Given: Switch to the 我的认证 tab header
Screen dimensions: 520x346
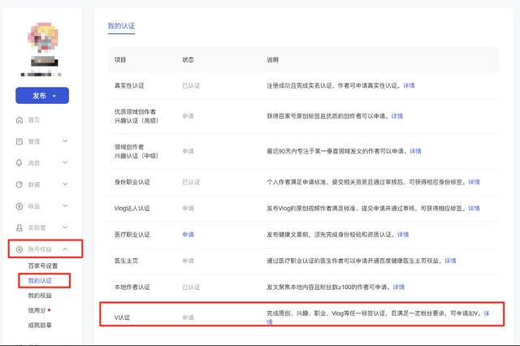Looking at the screenshot, I should coord(121,26).
